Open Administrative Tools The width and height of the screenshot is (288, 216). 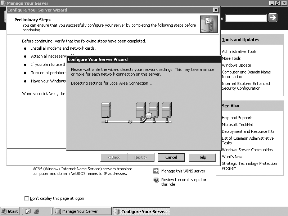click(x=238, y=51)
